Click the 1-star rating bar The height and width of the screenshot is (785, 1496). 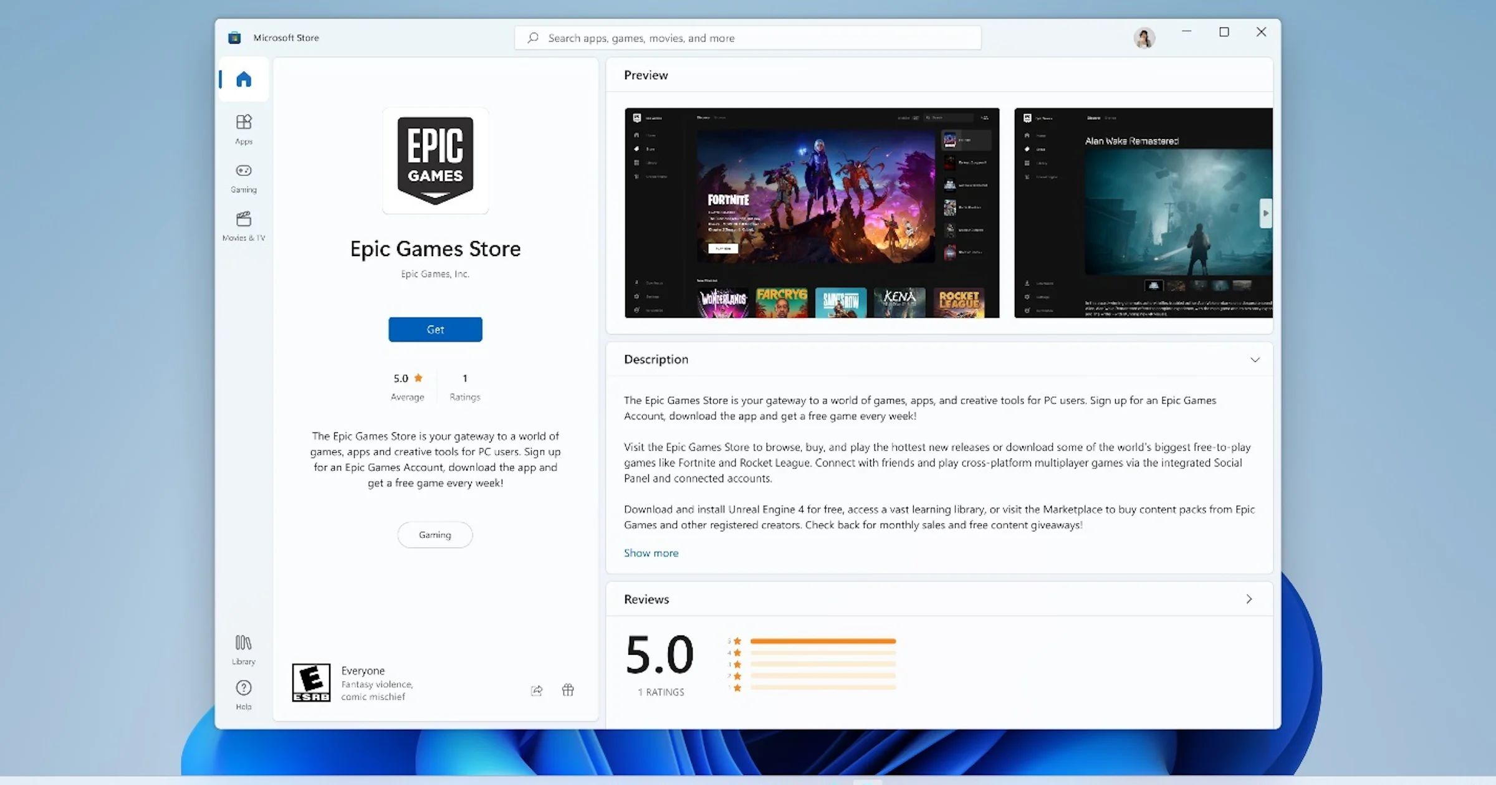[x=823, y=688]
